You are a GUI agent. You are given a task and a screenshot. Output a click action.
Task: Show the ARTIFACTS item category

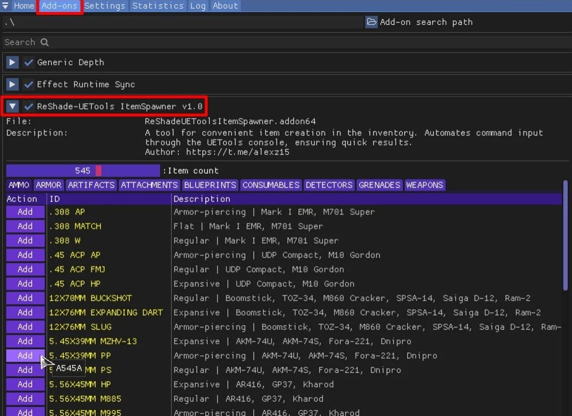coord(91,185)
